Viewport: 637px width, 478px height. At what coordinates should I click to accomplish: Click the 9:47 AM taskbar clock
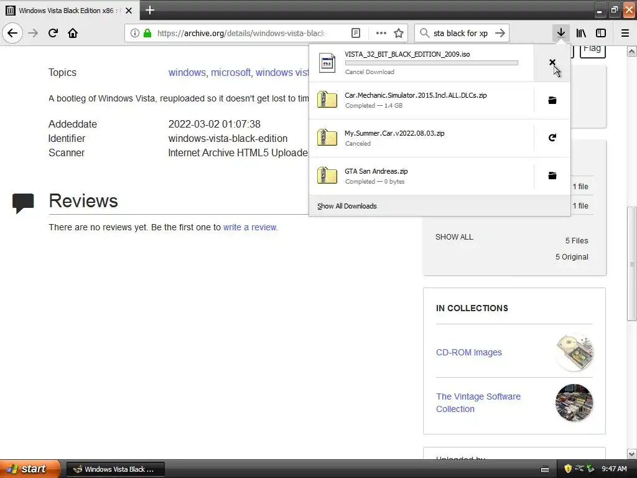pyautogui.click(x=614, y=469)
